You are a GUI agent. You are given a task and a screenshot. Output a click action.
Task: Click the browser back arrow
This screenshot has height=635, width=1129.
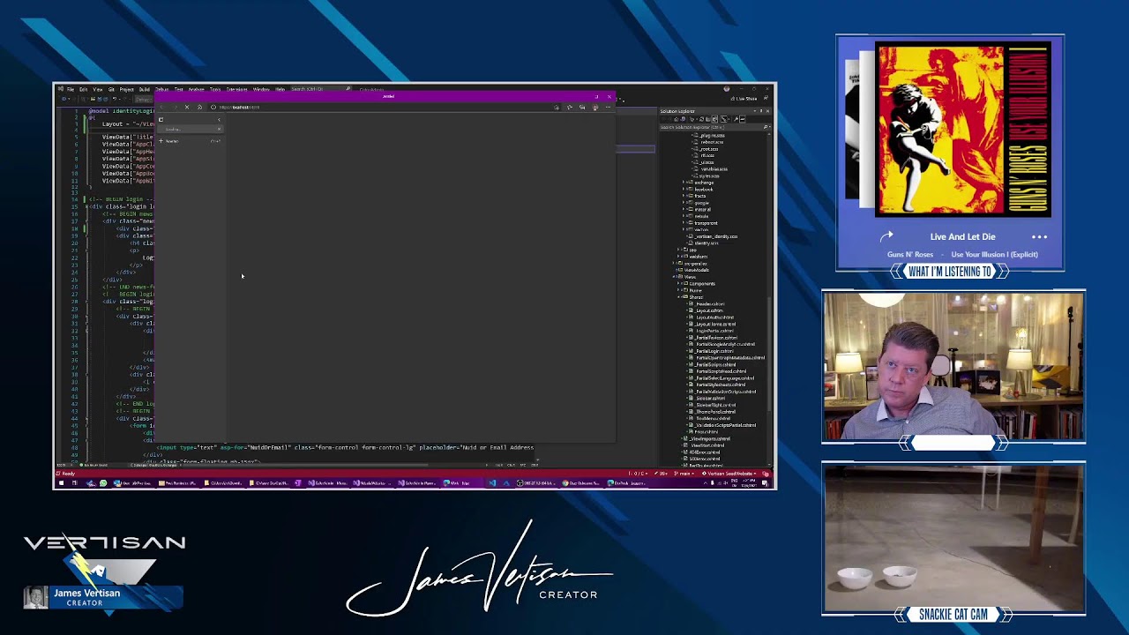point(161,107)
